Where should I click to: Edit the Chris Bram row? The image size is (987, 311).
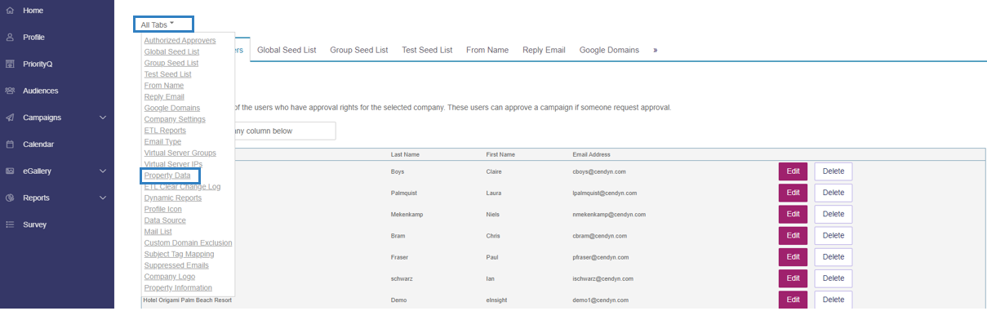click(793, 235)
